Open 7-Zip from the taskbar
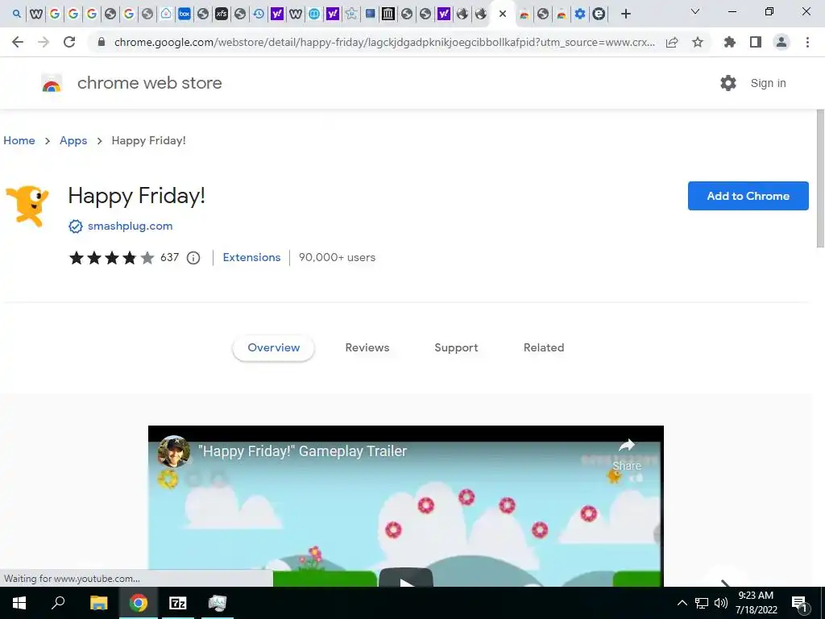 [x=178, y=603]
